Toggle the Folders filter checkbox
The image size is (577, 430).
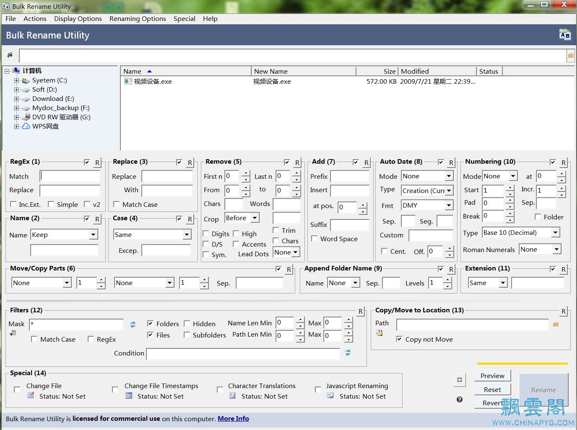point(150,323)
